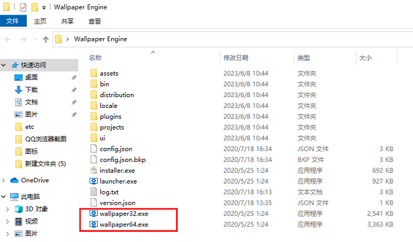Click the distribution folder icon
This screenshot has width=413, height=242.
(x=94, y=95)
